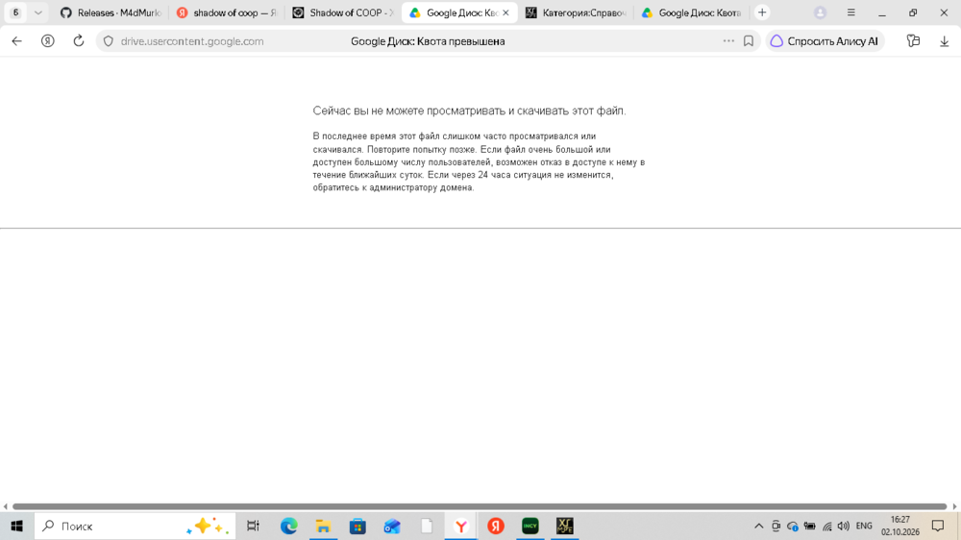Reload the page with refresh icon
This screenshot has height=540, width=961.
[79, 41]
